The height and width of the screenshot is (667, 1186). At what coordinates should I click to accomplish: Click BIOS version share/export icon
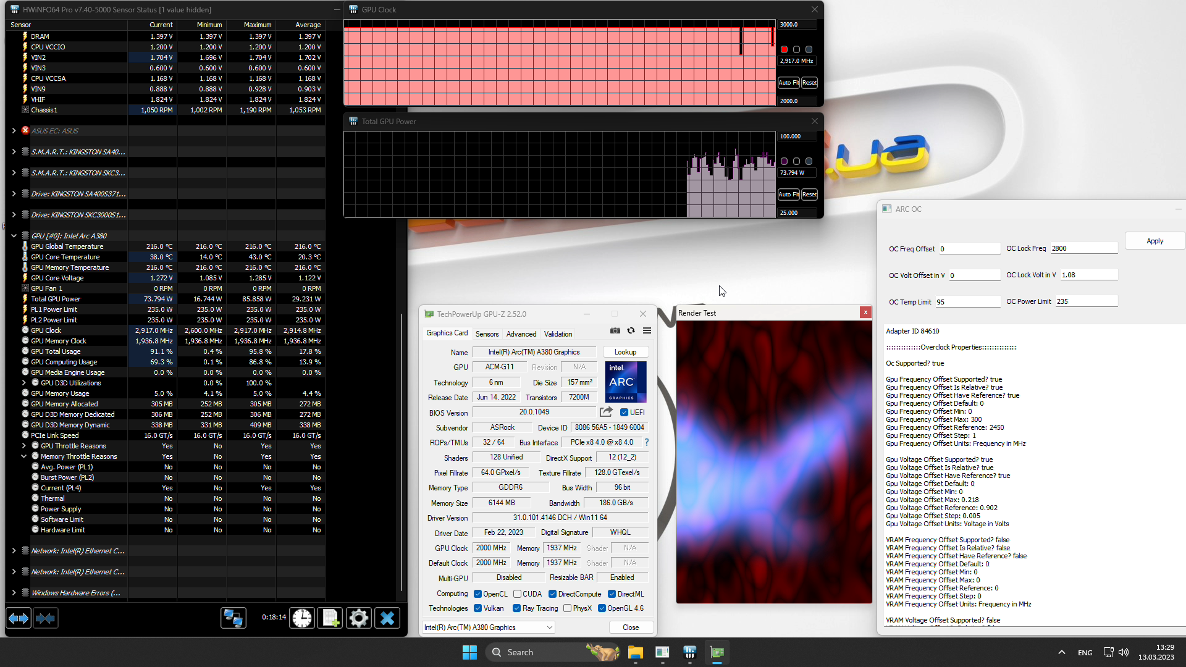coord(606,412)
